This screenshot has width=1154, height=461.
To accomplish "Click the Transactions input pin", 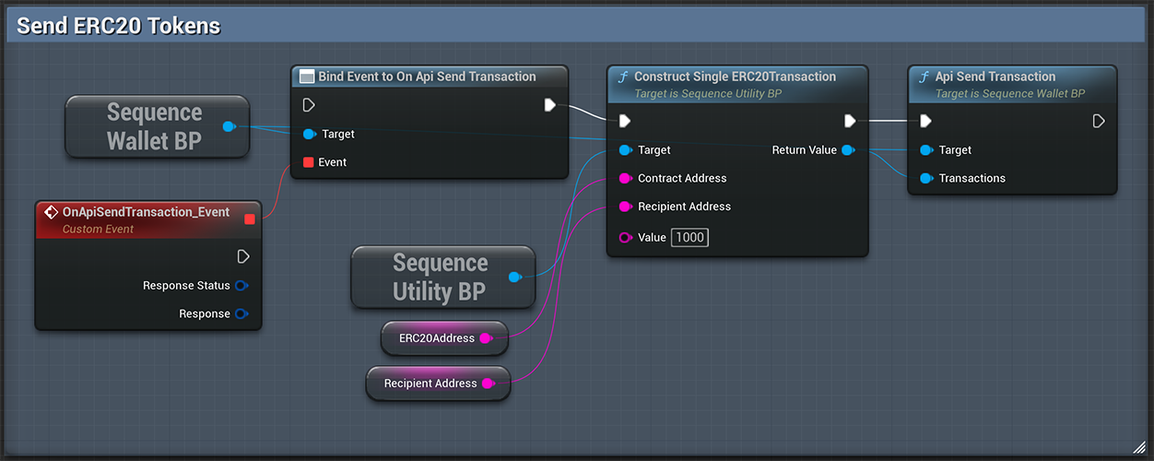I will (926, 178).
